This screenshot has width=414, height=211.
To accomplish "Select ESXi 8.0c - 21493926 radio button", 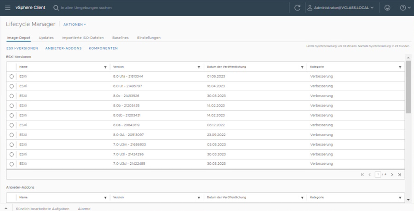I will click(x=11, y=96).
